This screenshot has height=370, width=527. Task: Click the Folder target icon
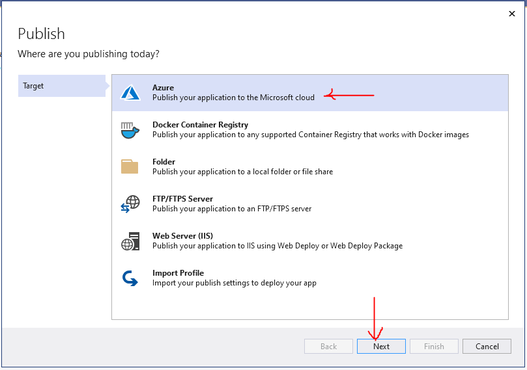click(130, 166)
